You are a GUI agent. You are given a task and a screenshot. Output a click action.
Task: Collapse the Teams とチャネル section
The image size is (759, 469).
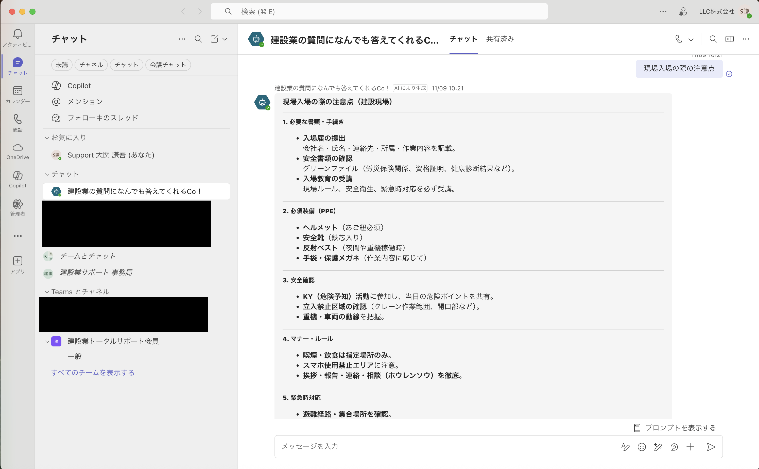pyautogui.click(x=47, y=291)
